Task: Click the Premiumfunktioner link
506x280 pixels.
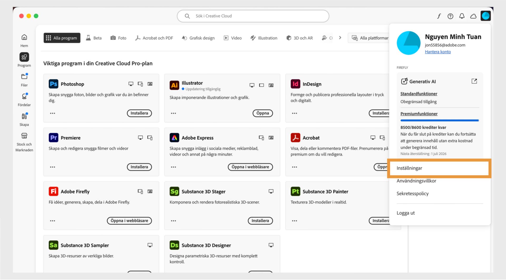Action: tap(419, 114)
